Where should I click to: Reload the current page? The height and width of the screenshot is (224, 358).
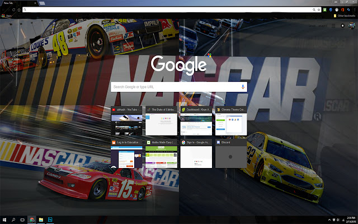click(14, 10)
